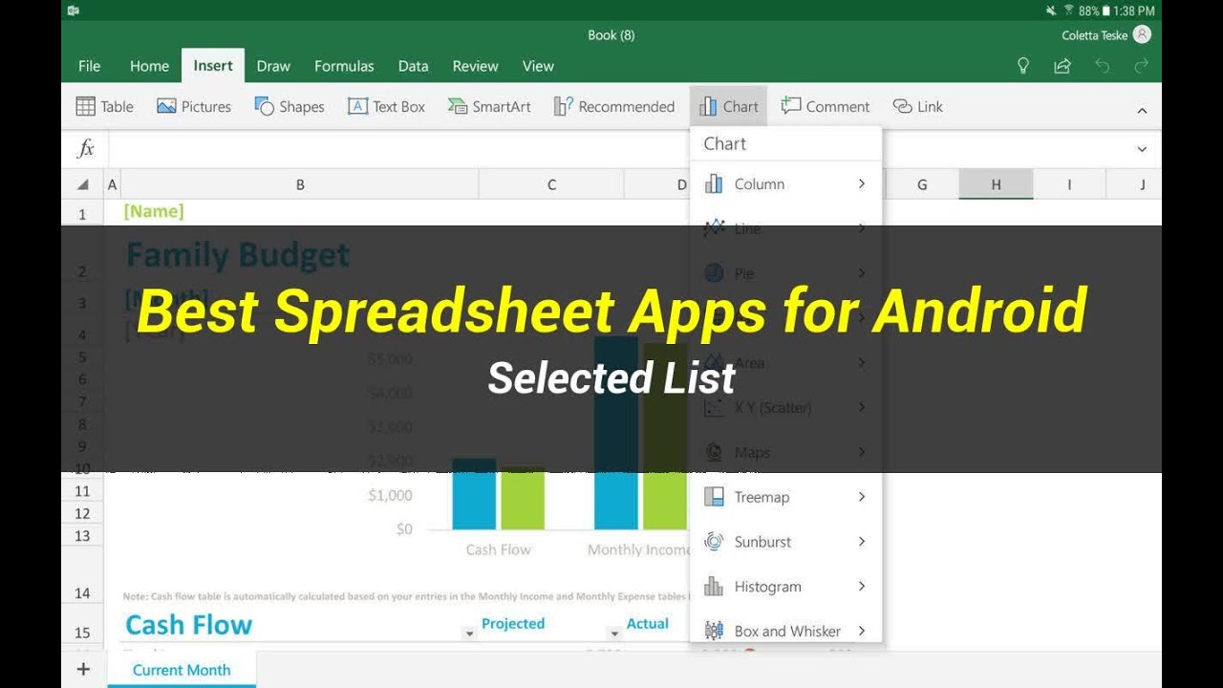The image size is (1223, 688).
Task: Open the Review tab
Action: tap(475, 66)
